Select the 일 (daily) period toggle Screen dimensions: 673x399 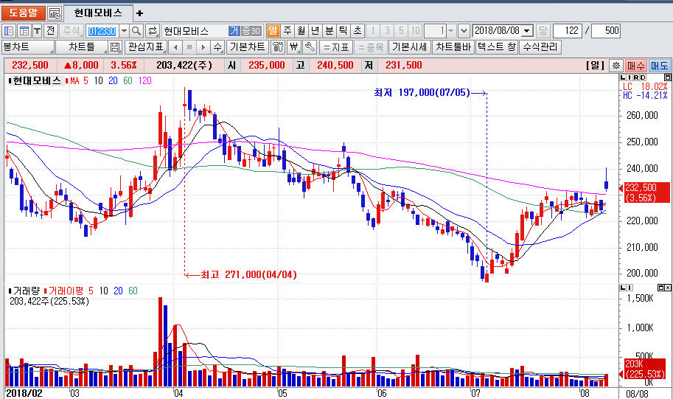[x=273, y=31]
